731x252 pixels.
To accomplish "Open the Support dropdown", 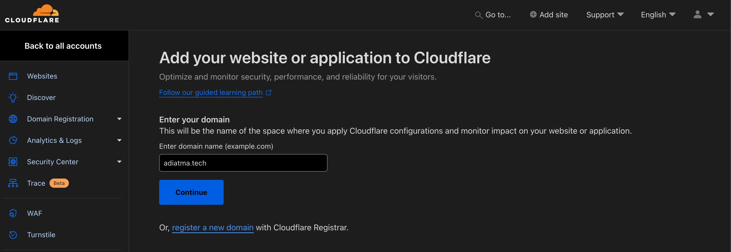I will pyautogui.click(x=605, y=15).
